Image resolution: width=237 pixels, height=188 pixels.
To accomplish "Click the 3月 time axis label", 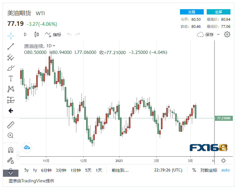I will point(190,161).
